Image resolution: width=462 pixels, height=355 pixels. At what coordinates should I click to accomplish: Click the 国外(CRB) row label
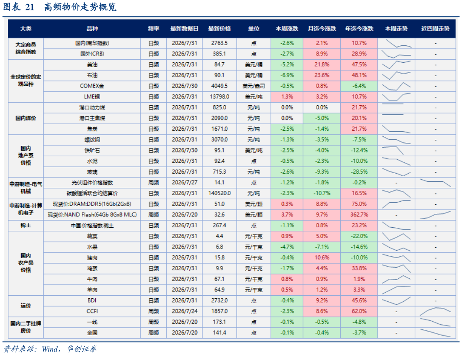92,54
